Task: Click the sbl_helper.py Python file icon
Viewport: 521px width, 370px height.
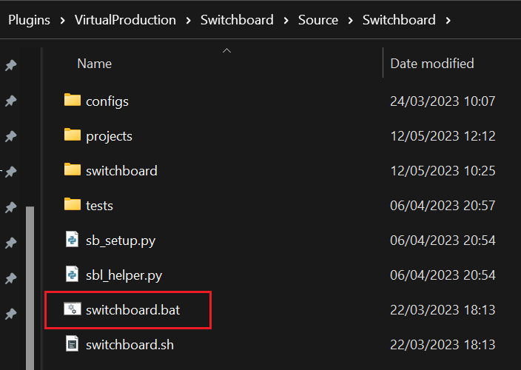Action: pos(72,275)
